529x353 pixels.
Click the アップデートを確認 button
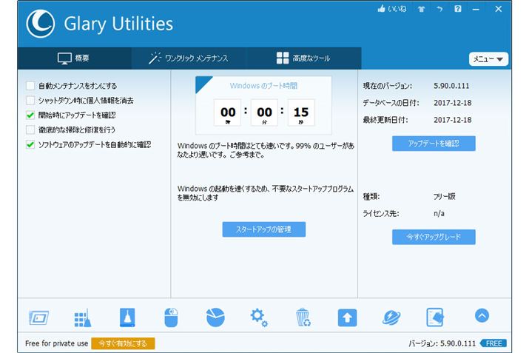tap(434, 144)
